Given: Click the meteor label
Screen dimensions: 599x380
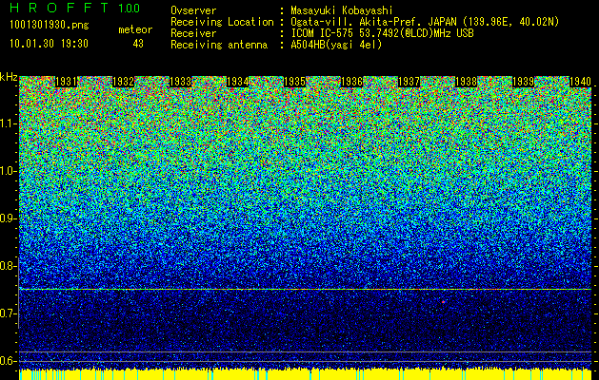Looking at the screenshot, I should point(135,29).
